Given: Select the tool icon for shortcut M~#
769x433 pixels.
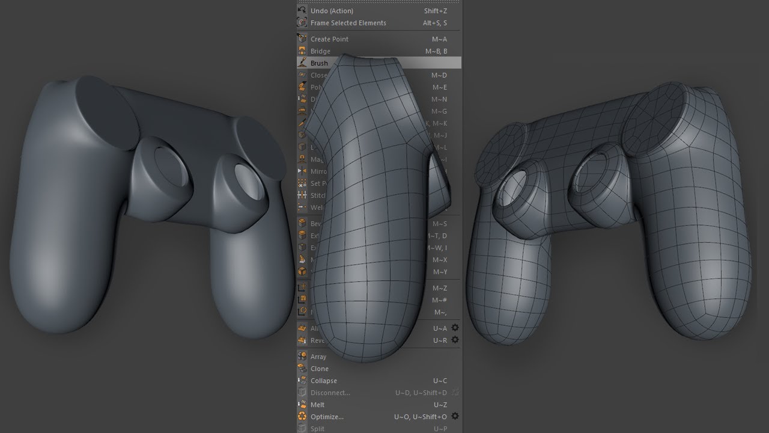Looking at the screenshot, I should (302, 300).
